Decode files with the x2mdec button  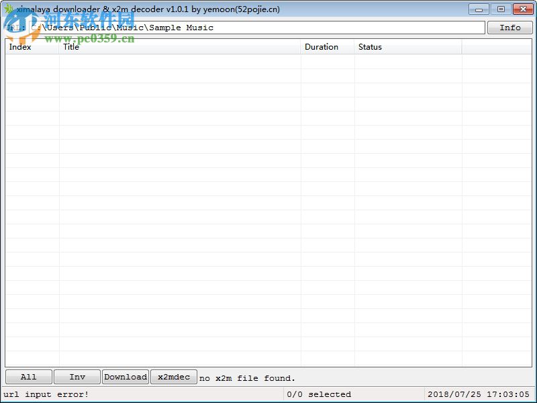click(x=173, y=377)
